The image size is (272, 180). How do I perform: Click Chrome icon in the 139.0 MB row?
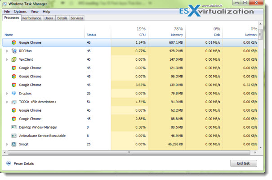(14, 85)
